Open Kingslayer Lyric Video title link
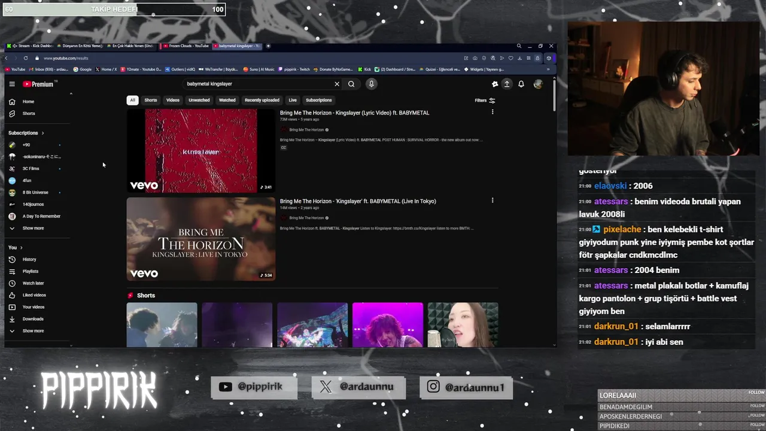The width and height of the screenshot is (766, 431). (354, 113)
